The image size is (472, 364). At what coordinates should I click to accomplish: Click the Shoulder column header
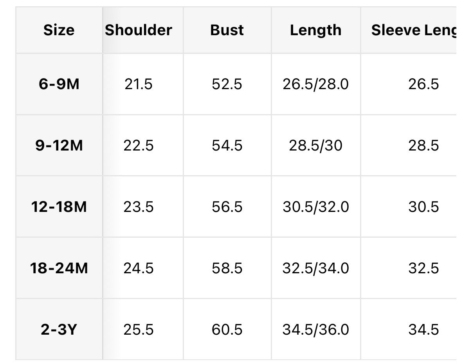[139, 30]
